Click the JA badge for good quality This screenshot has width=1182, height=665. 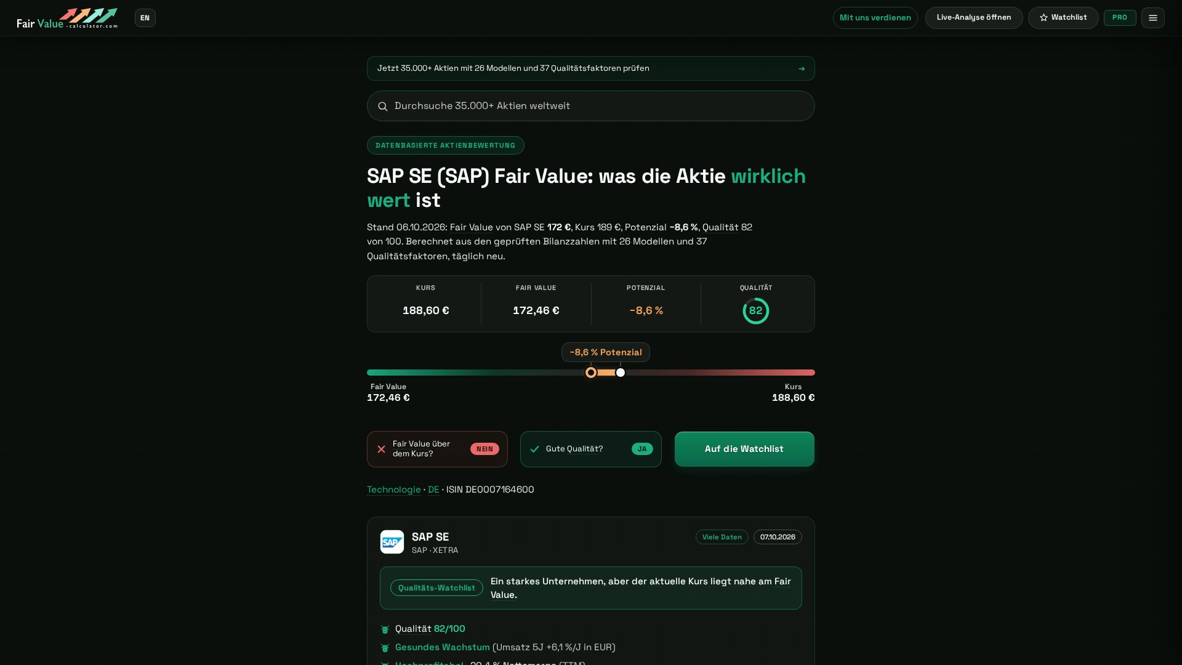click(x=642, y=449)
